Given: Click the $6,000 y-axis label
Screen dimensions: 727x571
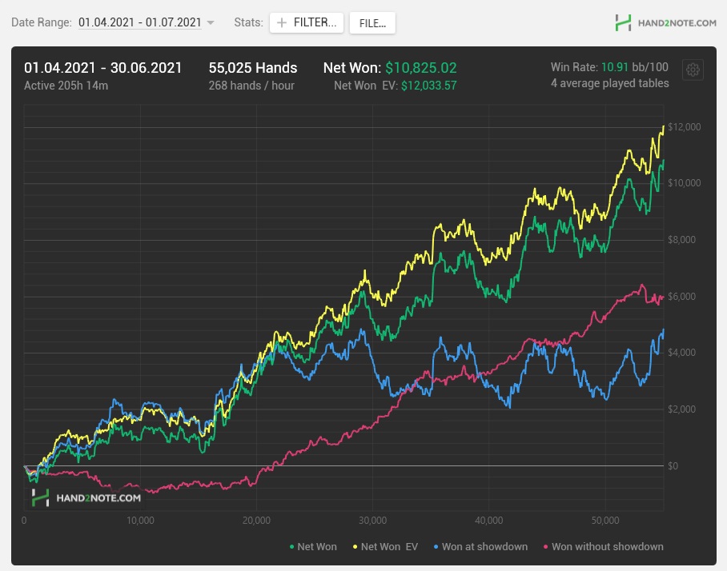Looking at the screenshot, I should tap(681, 297).
